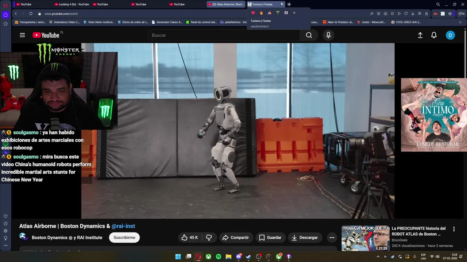This screenshot has width=467, height=262.
Task: Open the Generador Claves bookmark
Action: [167, 22]
